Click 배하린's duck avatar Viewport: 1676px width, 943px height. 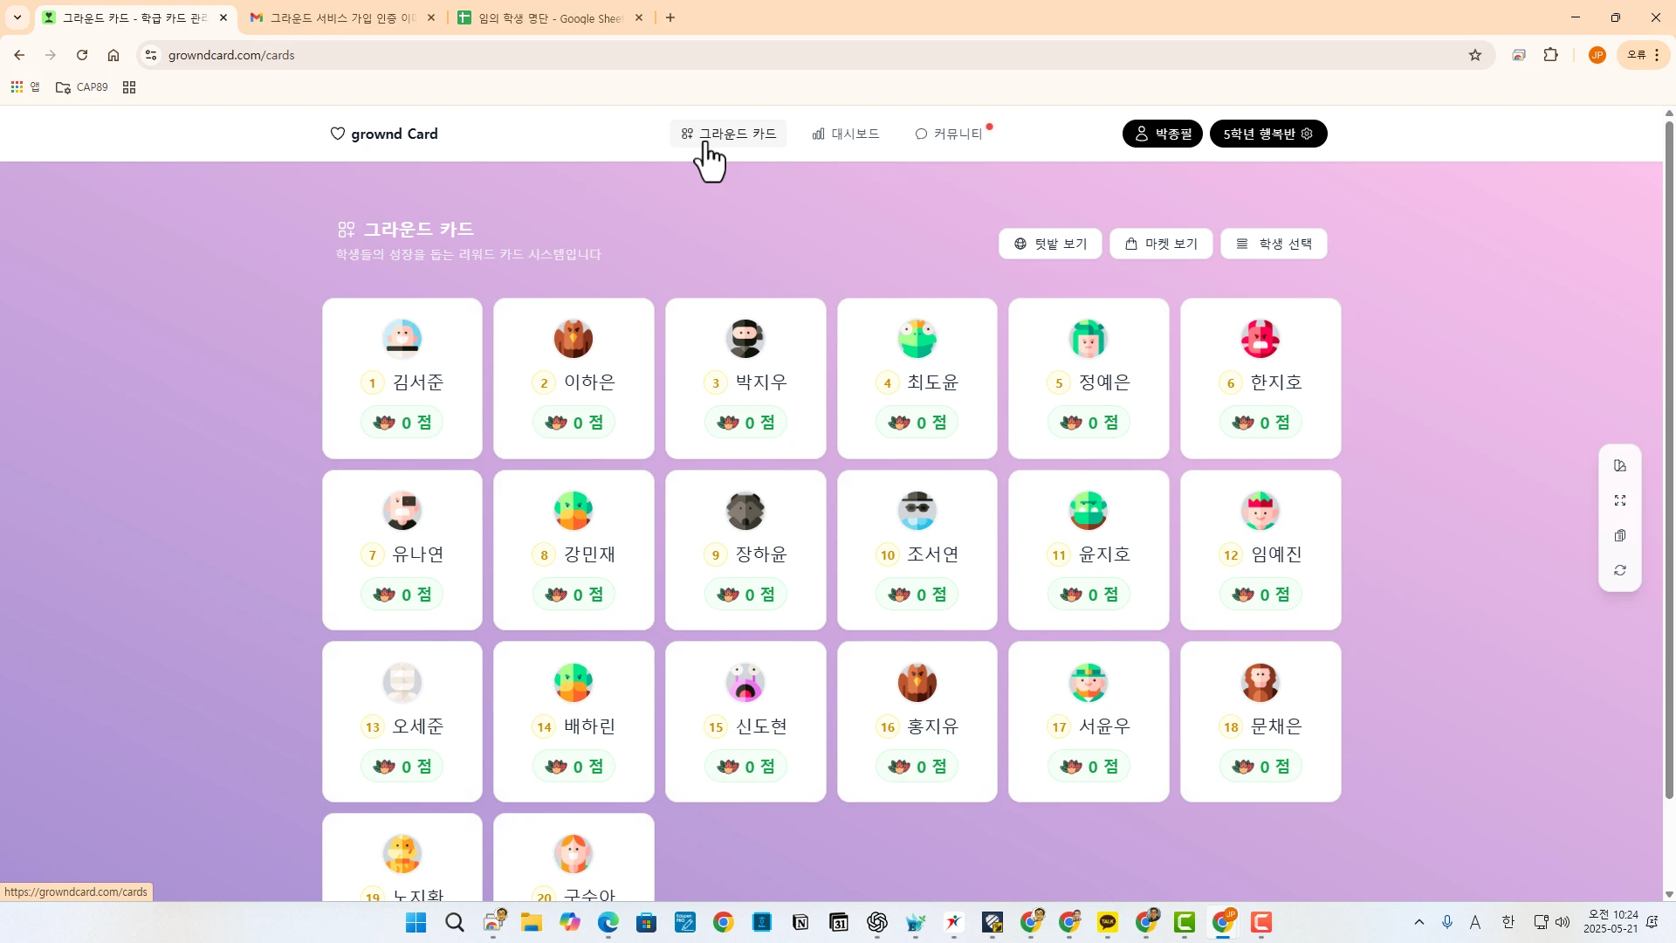coord(574,683)
